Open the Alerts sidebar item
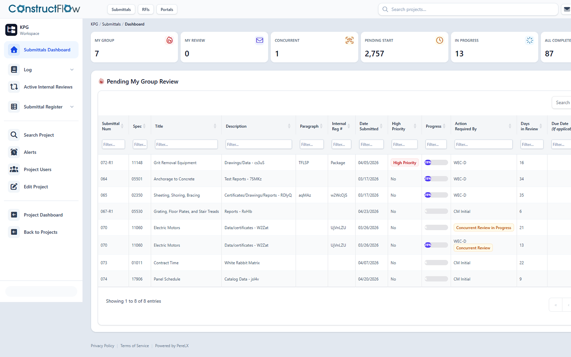This screenshot has height=357, width=571. click(41, 152)
